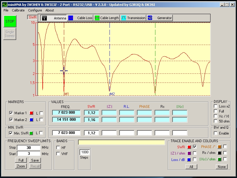Click the Stop frequency field
The width and height of the screenshot is (237, 178).
click(29, 147)
